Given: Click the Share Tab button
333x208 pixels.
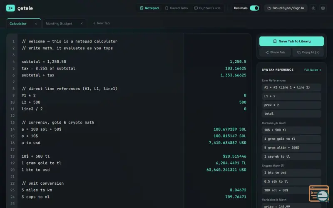Looking at the screenshot, I should tap(275, 52).
